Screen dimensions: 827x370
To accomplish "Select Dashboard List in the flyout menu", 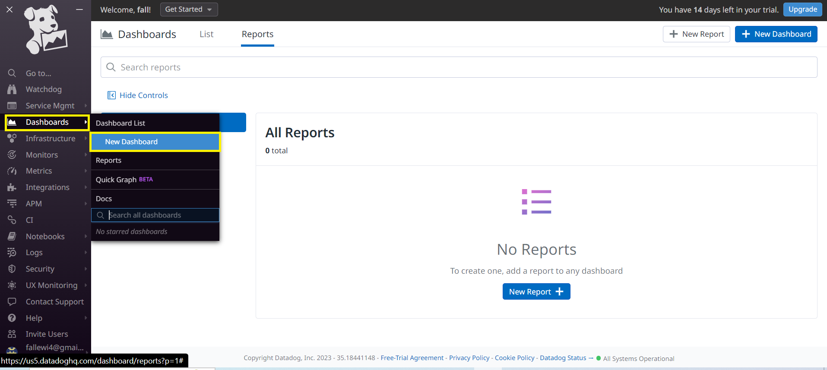I will [155, 123].
